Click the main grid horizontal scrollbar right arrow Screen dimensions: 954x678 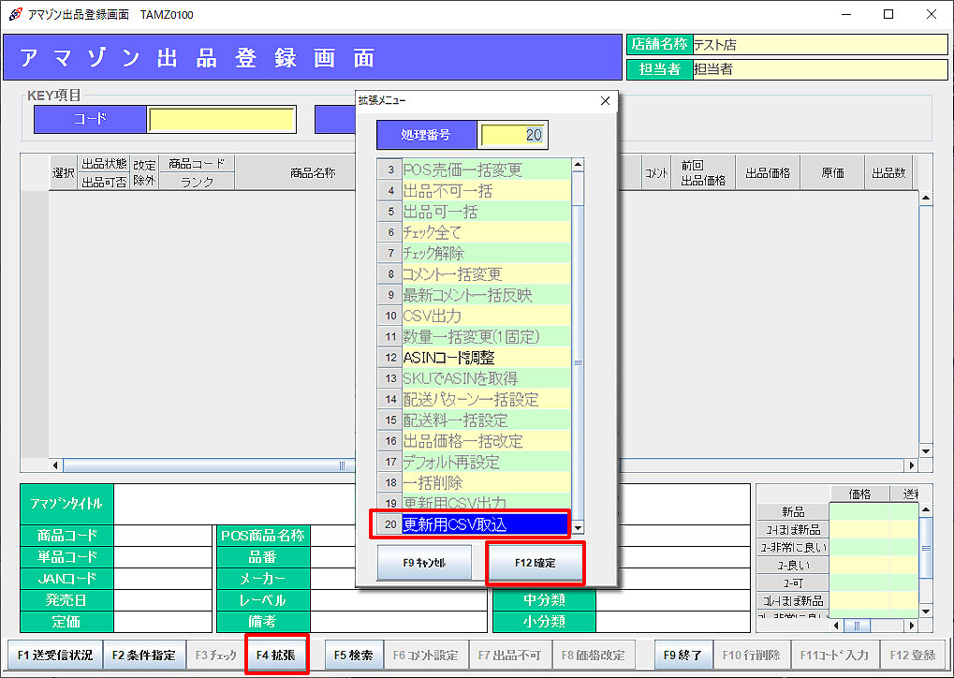pos(911,465)
